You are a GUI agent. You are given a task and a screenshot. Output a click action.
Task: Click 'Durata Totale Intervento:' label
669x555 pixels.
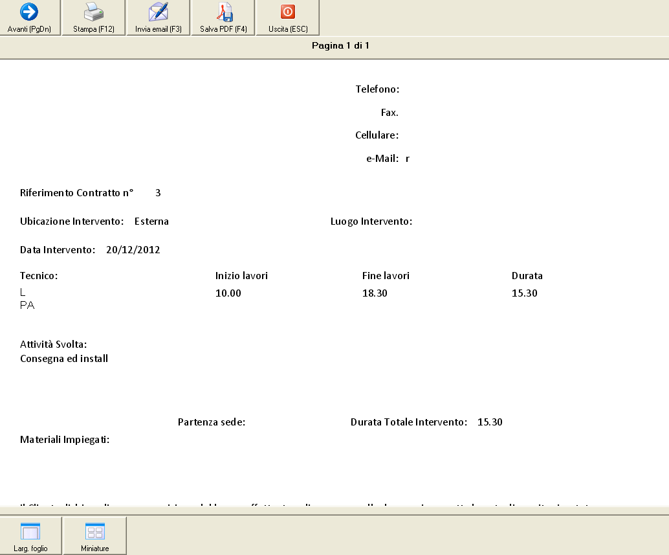click(409, 422)
